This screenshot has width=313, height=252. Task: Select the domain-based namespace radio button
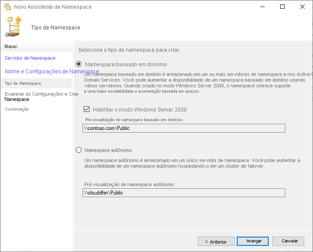pyautogui.click(x=78, y=64)
